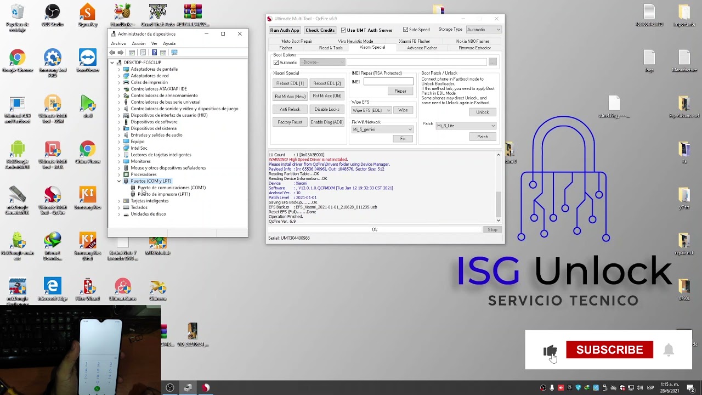The height and width of the screenshot is (395, 702).
Task: Open Samsung Tool PRO desktop icon
Action: point(53,63)
